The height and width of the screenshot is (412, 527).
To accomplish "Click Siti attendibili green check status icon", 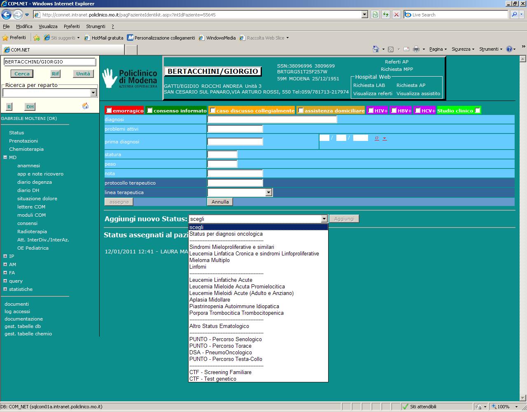I will point(406,407).
